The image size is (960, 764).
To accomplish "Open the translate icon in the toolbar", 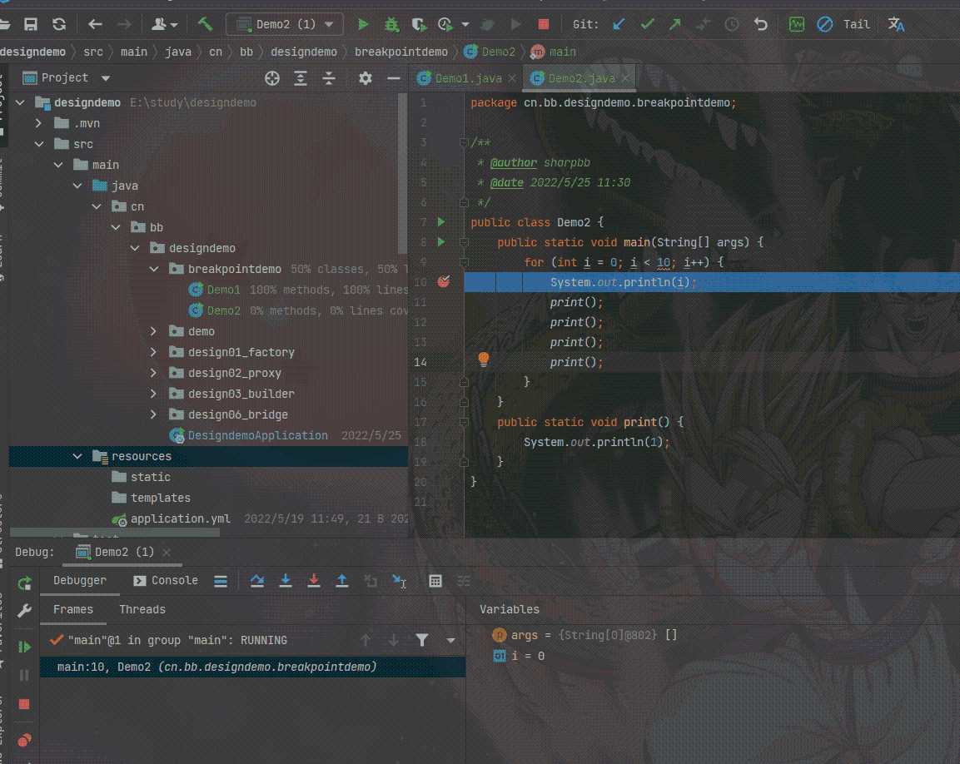I will [x=896, y=24].
